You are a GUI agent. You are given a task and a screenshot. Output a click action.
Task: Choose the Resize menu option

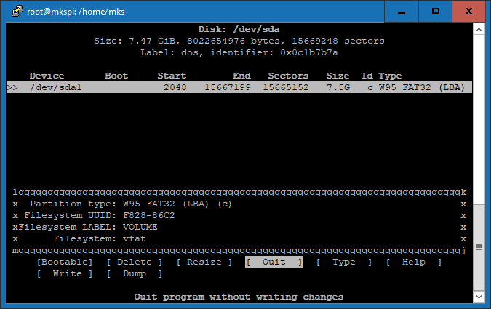point(204,262)
